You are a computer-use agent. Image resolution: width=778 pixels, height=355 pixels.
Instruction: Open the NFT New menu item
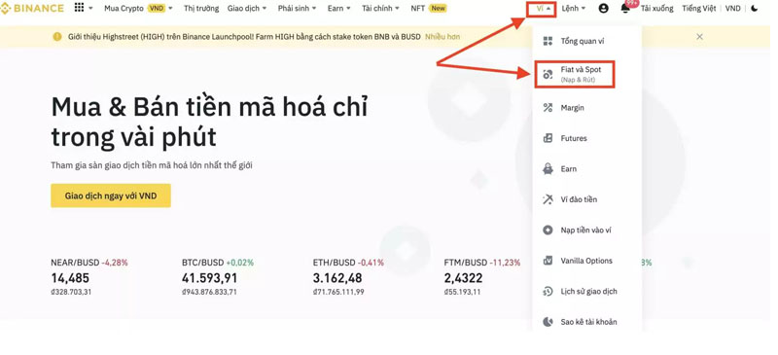(429, 9)
